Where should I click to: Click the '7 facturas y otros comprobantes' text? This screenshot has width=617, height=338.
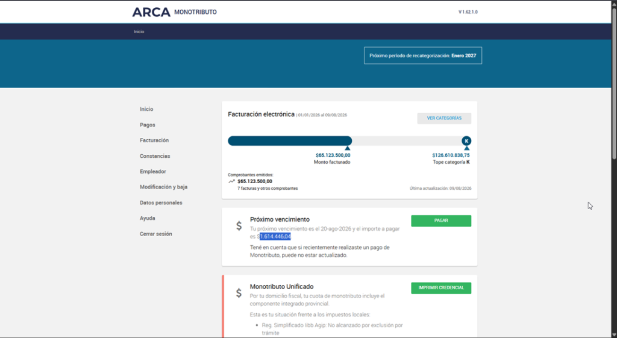tap(268, 189)
